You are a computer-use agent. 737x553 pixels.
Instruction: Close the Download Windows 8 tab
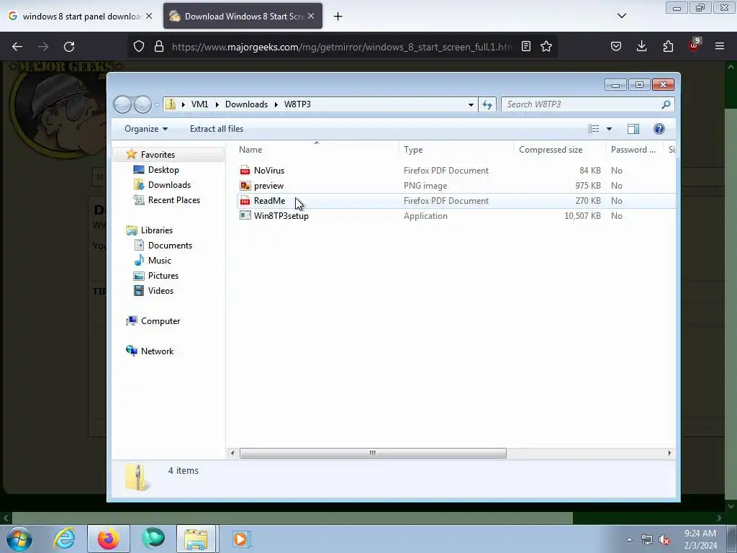[311, 16]
